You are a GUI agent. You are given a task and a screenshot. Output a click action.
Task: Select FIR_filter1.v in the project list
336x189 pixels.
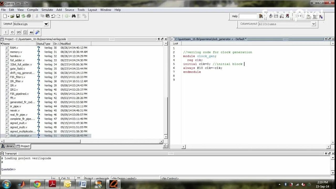tap(18, 77)
